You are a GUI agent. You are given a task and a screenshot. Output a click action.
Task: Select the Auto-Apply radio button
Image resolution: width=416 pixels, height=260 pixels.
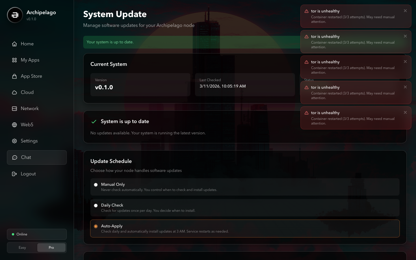click(96, 226)
